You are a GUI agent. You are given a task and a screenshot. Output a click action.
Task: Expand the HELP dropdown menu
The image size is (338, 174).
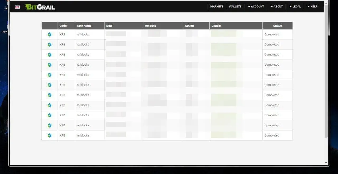point(313,7)
